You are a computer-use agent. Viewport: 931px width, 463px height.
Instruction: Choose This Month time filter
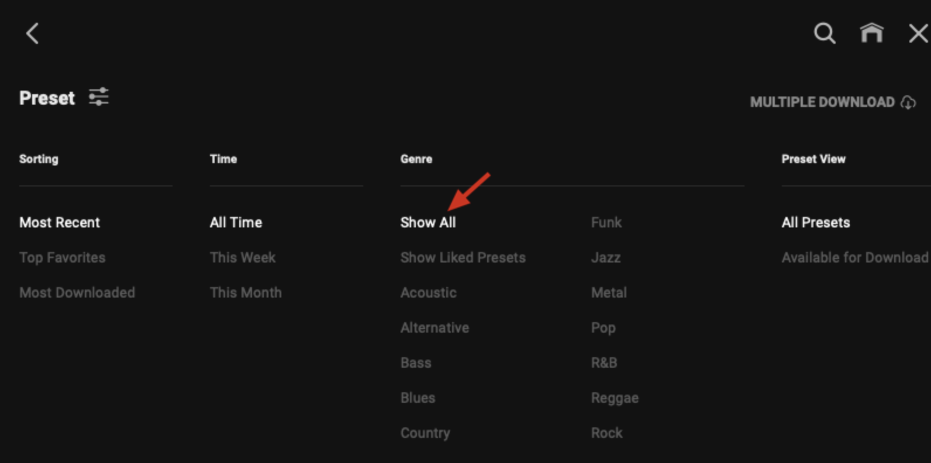click(x=246, y=292)
